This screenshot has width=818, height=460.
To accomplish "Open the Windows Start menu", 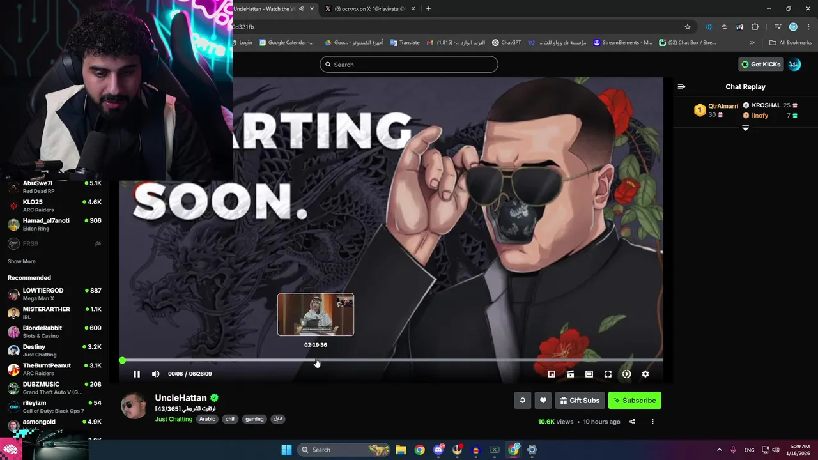I will [286, 450].
